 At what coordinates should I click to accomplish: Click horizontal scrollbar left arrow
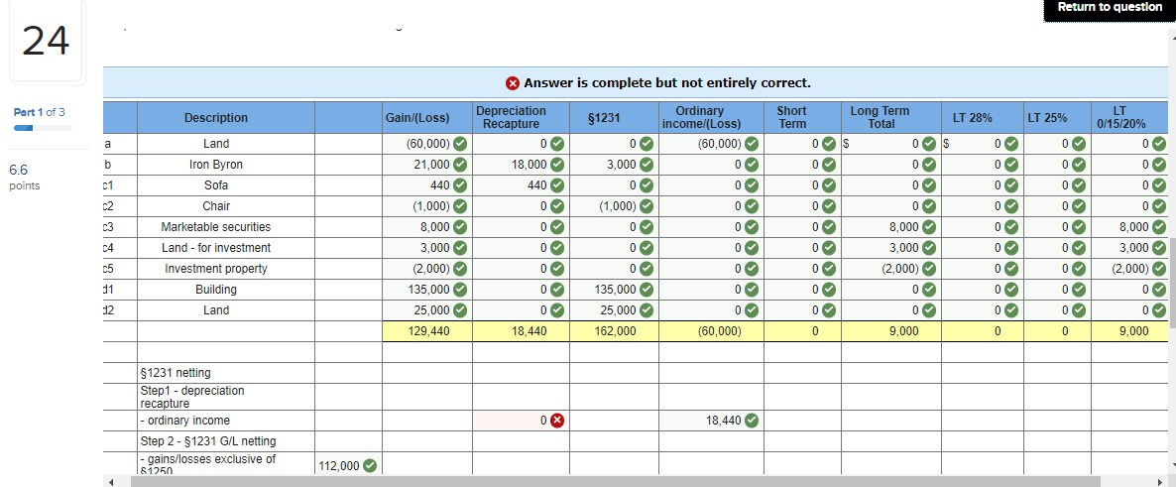110,481
